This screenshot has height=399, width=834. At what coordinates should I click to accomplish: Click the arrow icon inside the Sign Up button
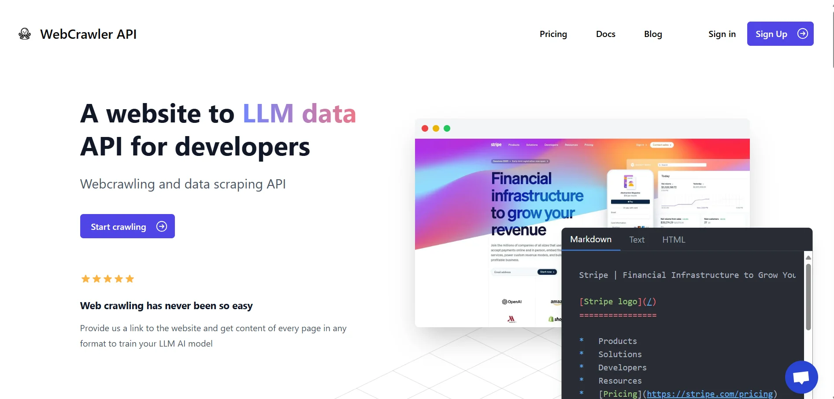pos(803,33)
